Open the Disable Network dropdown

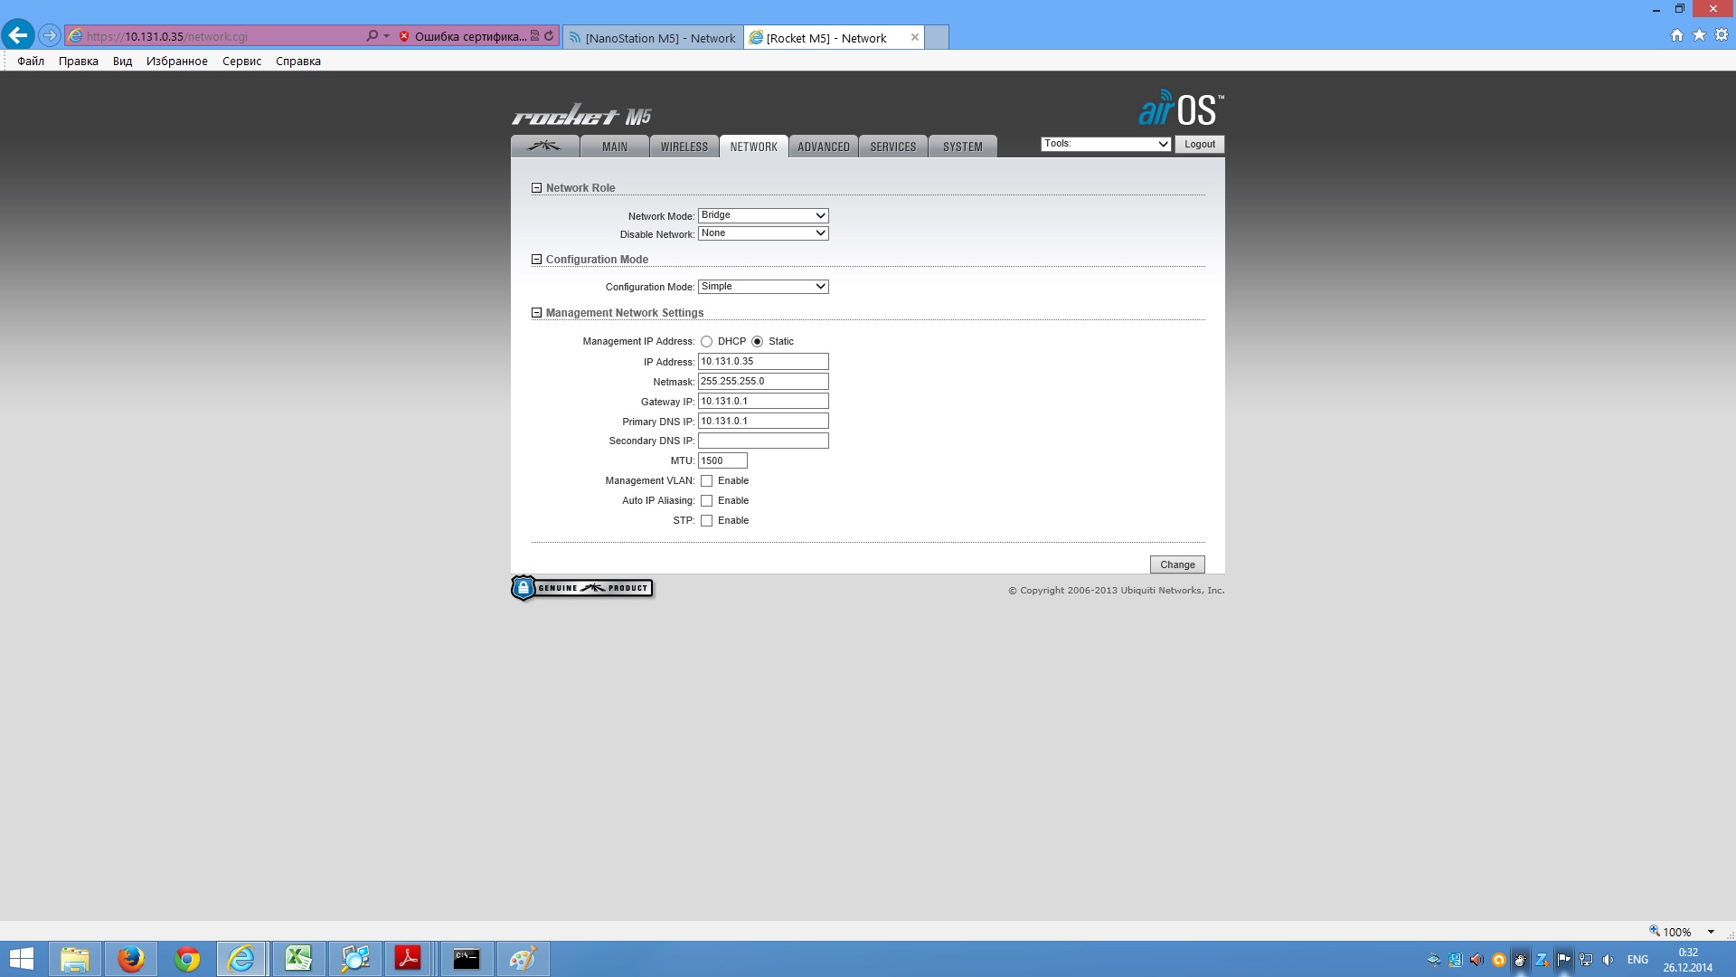[763, 233]
